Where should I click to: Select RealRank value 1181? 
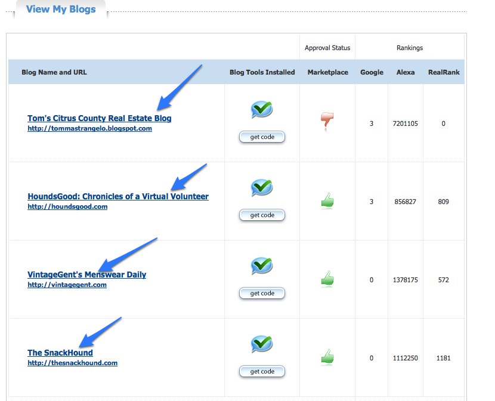444,358
